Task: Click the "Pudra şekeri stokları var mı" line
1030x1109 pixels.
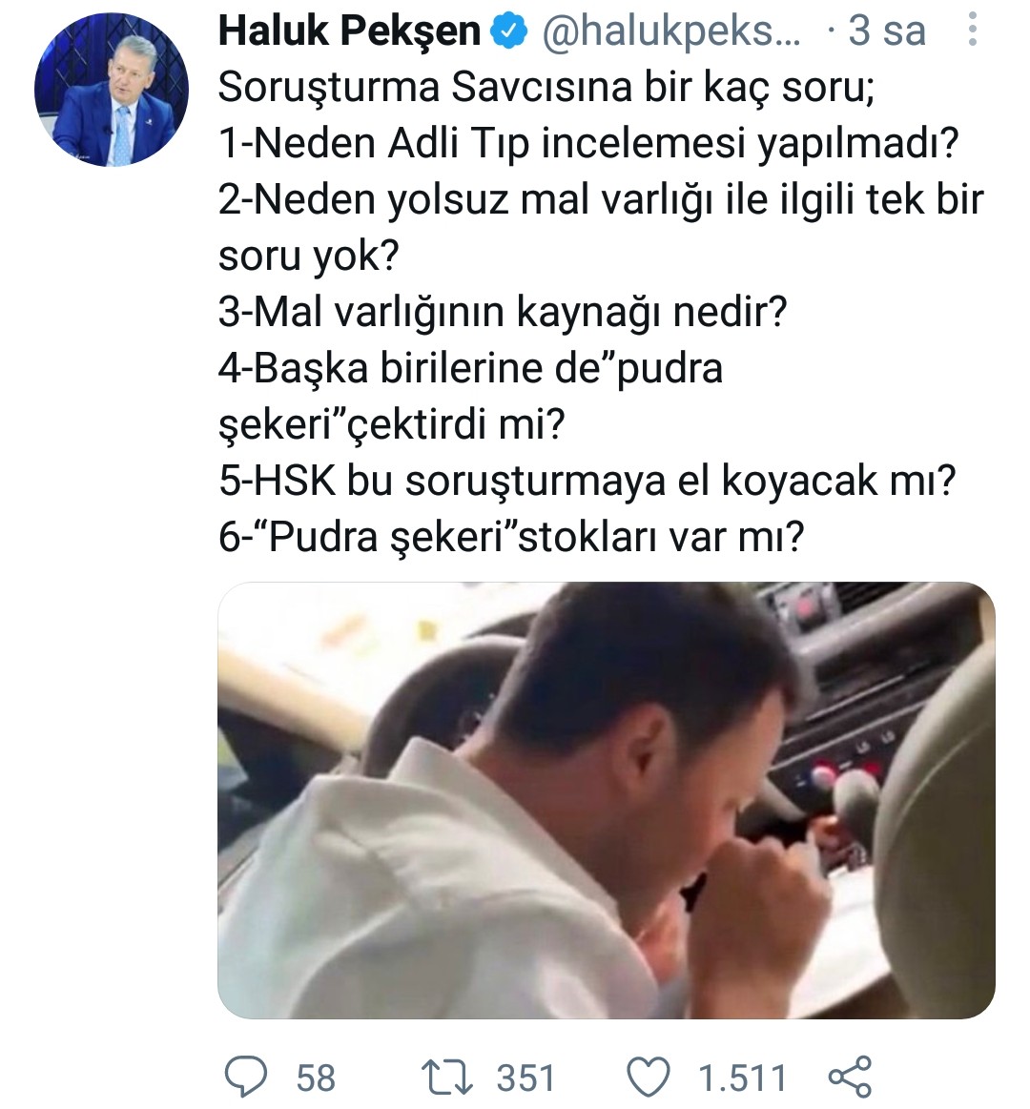Action: [x=512, y=537]
